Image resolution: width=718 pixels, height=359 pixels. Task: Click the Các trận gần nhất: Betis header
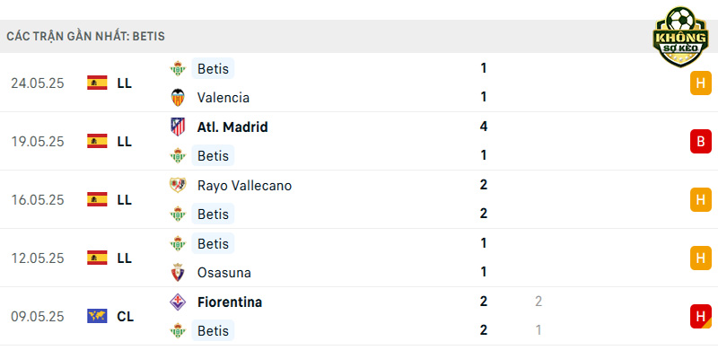85,37
